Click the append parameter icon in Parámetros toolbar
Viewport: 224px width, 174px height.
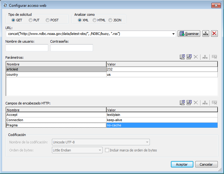(182, 57)
